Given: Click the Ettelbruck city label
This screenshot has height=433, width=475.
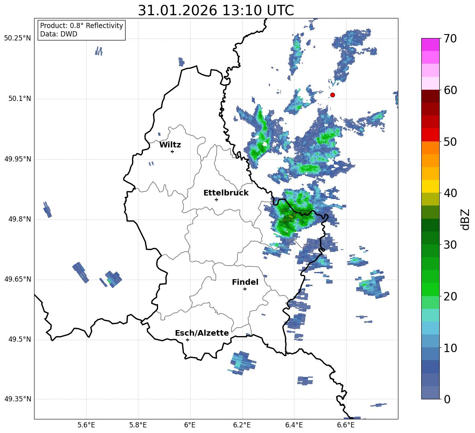Looking at the screenshot, I should click(x=226, y=193).
